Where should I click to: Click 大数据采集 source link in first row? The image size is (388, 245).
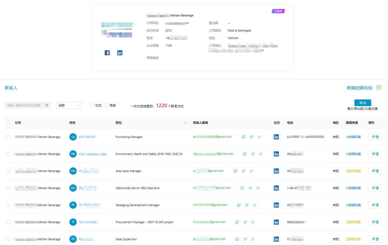click(353, 137)
